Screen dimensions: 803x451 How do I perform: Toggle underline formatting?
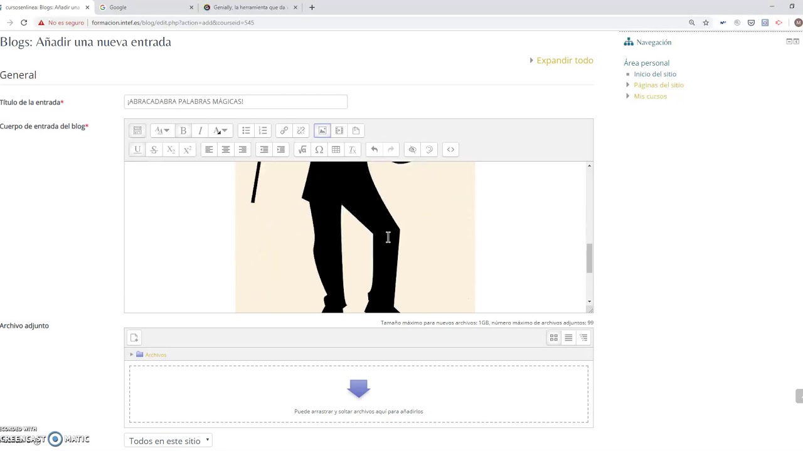pyautogui.click(x=137, y=149)
